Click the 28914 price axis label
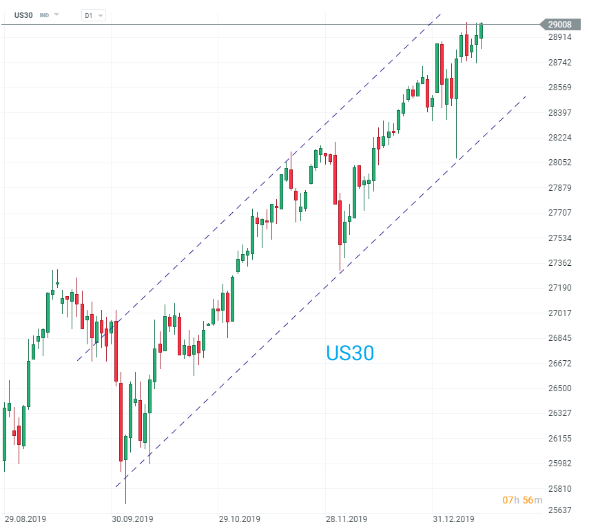This screenshot has height=531, width=589. [559, 37]
